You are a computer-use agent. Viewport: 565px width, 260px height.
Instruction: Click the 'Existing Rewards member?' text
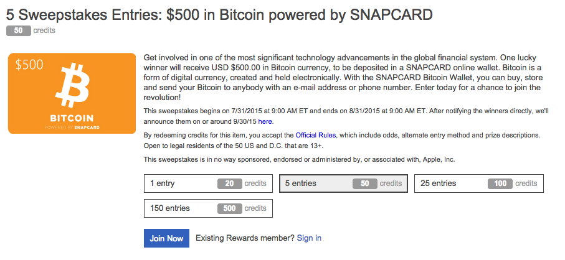pyautogui.click(x=245, y=238)
